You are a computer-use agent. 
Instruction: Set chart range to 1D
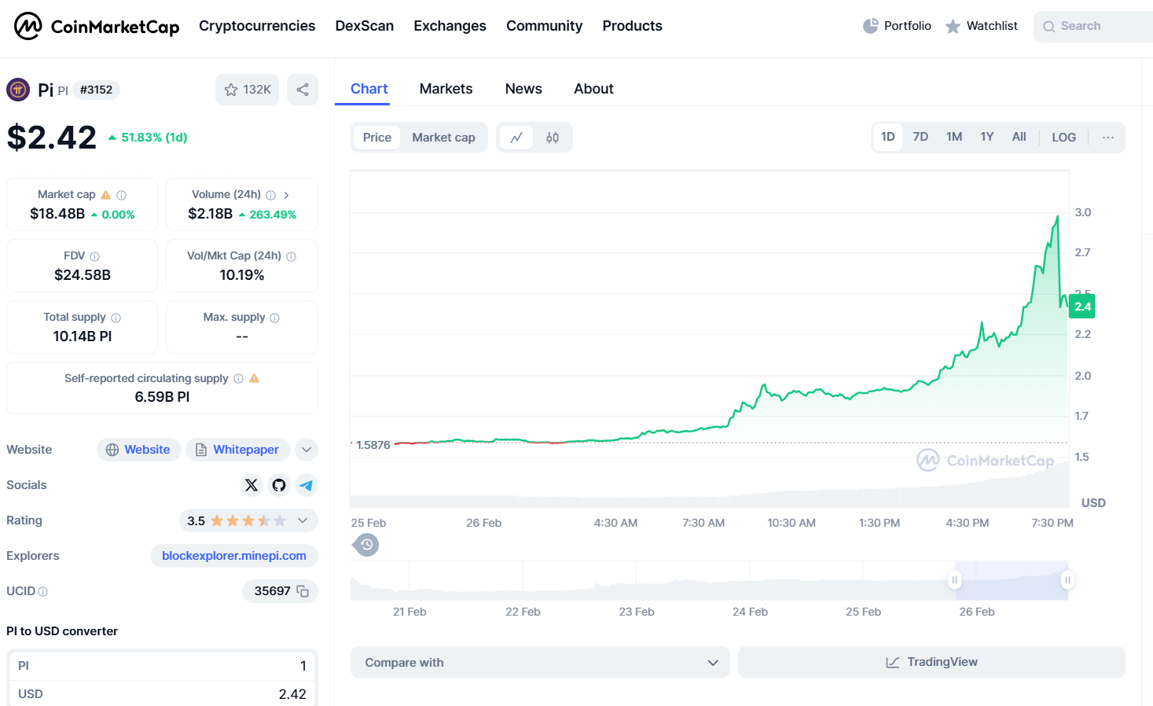coord(888,137)
